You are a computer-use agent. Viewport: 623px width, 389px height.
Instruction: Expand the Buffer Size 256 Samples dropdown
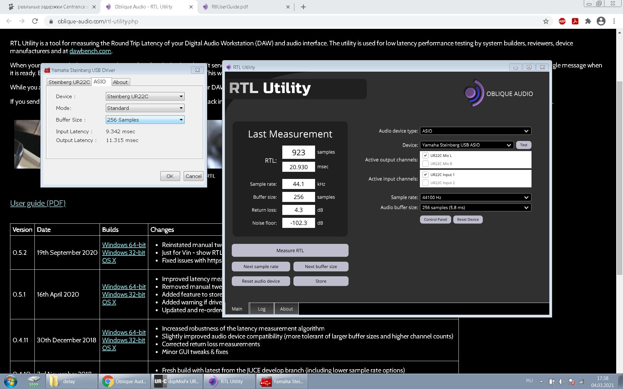[145, 120]
